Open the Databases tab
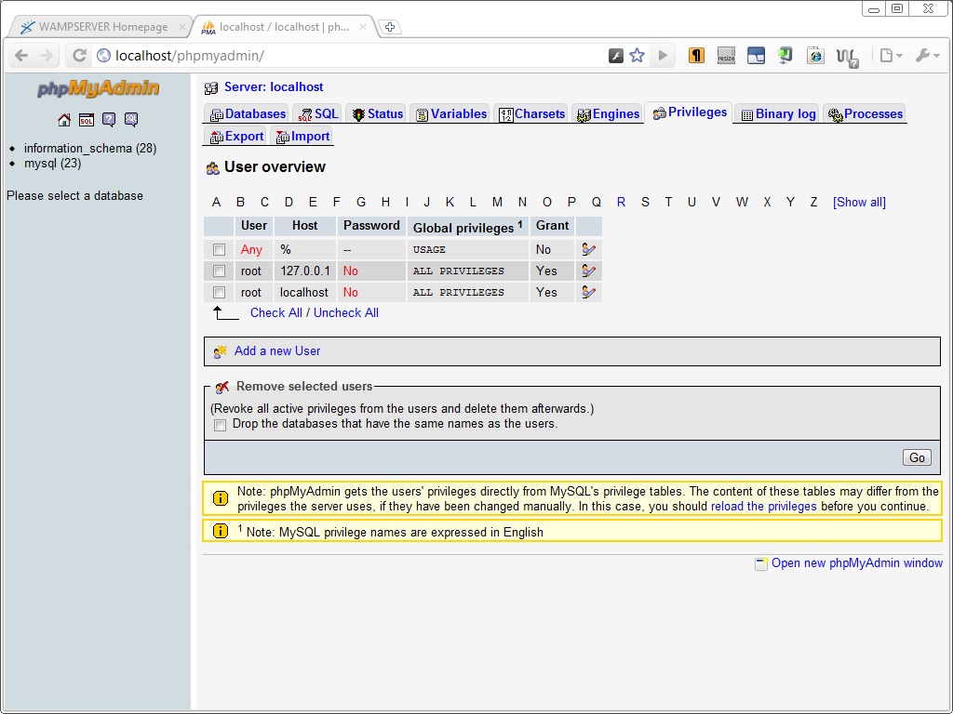This screenshot has width=953, height=714. 248,114
